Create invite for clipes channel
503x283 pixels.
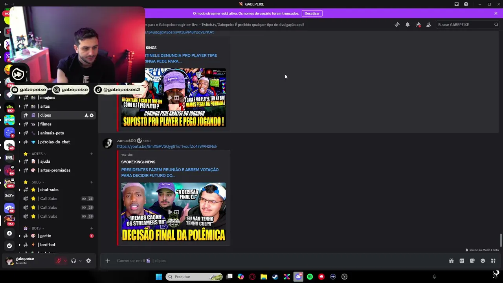point(86,115)
